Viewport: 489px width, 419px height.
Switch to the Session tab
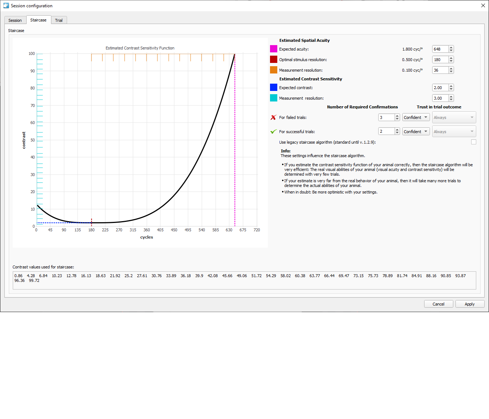click(15, 20)
